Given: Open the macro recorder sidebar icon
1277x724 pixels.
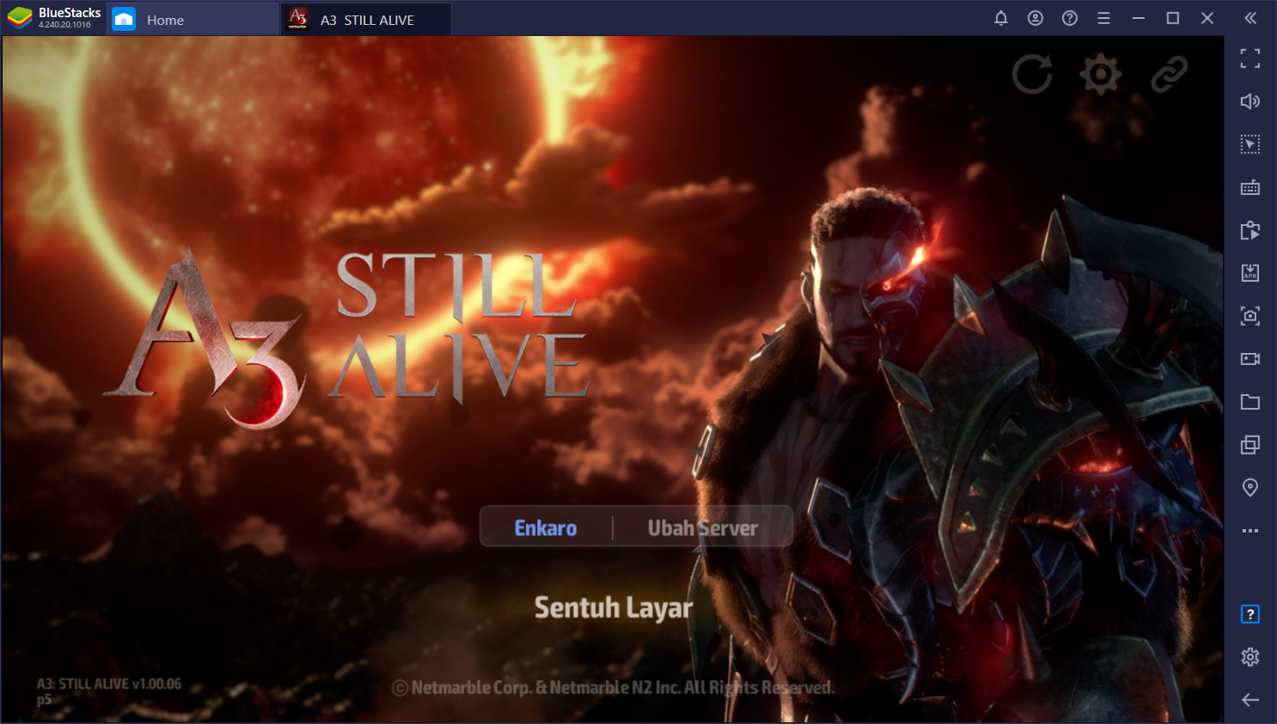Looking at the screenshot, I should 1250,230.
